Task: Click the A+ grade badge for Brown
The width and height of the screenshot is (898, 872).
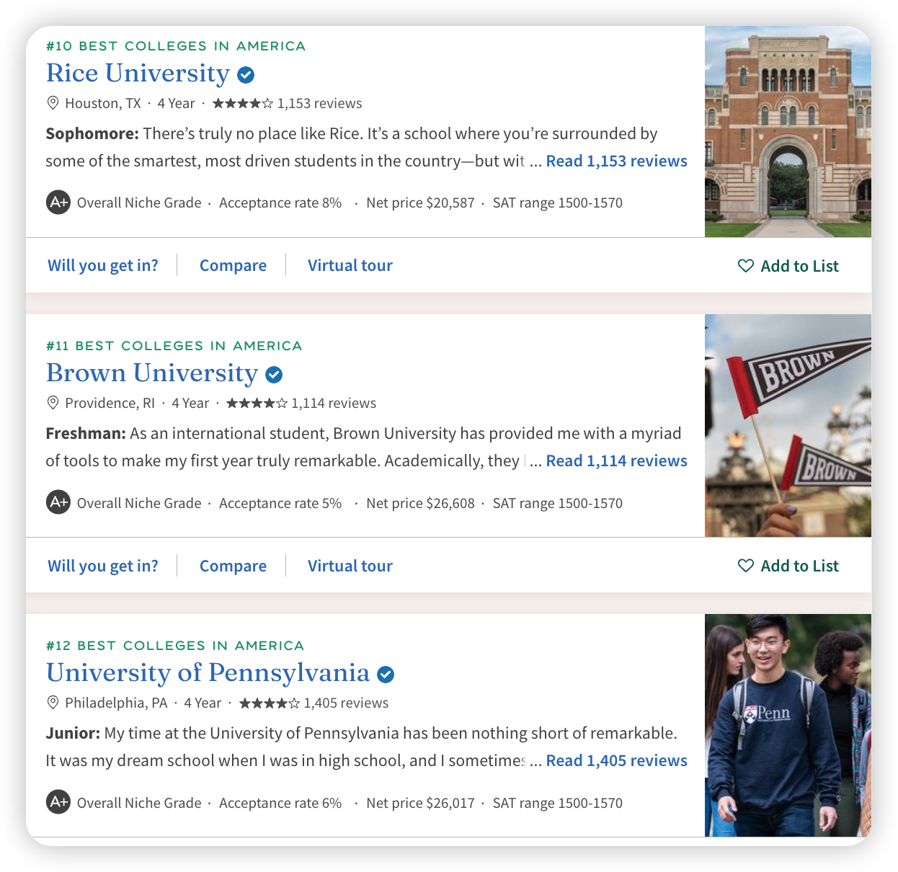Action: point(58,502)
